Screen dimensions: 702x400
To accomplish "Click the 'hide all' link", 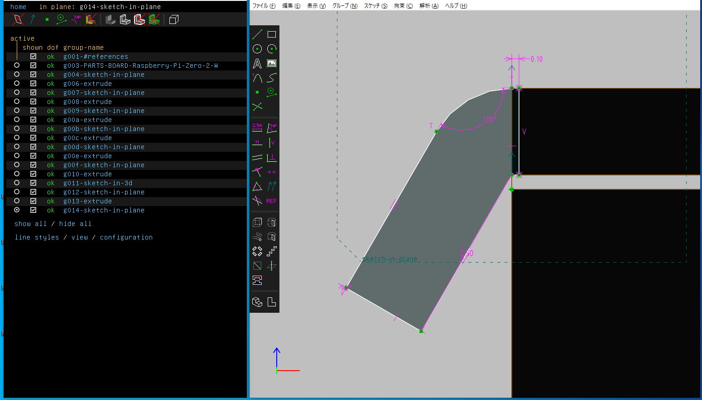I will tap(75, 224).
